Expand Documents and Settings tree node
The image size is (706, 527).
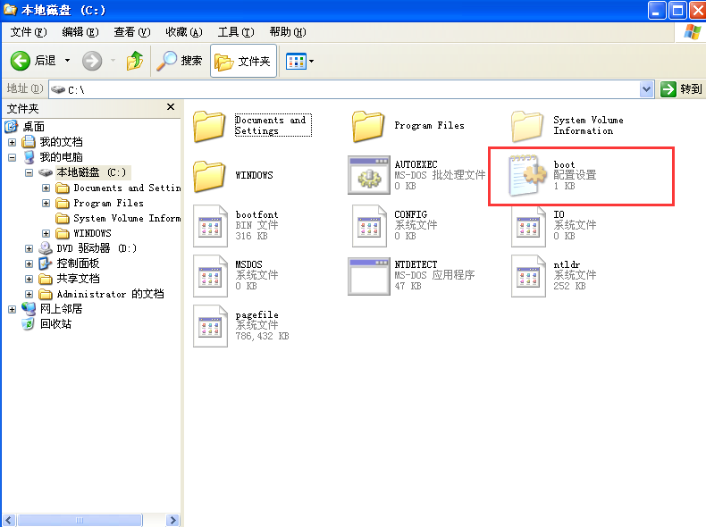pos(46,188)
